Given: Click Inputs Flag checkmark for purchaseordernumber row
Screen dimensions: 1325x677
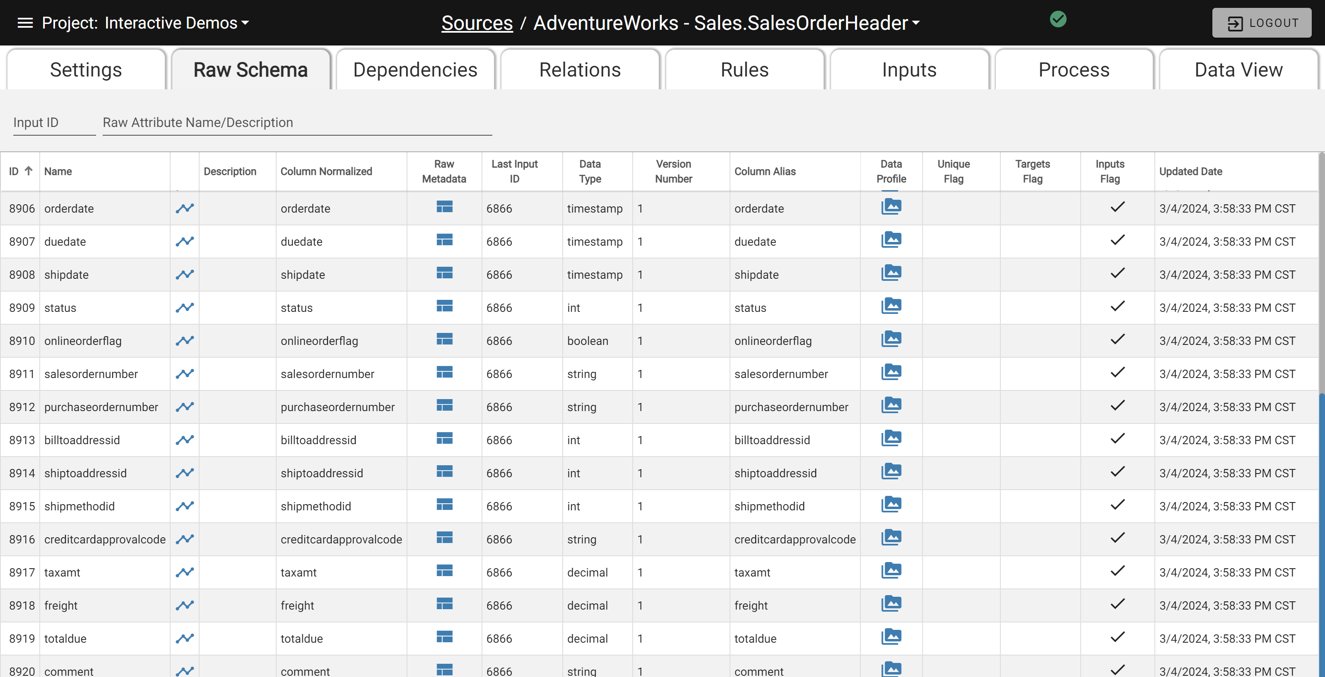Looking at the screenshot, I should (x=1118, y=406).
